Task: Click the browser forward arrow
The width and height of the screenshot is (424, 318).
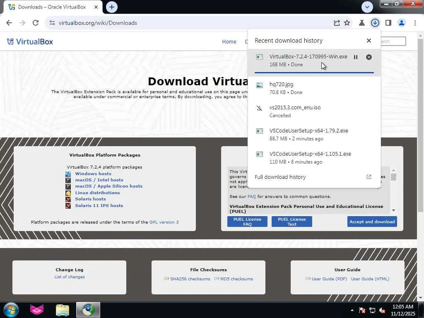Action: click(22, 23)
